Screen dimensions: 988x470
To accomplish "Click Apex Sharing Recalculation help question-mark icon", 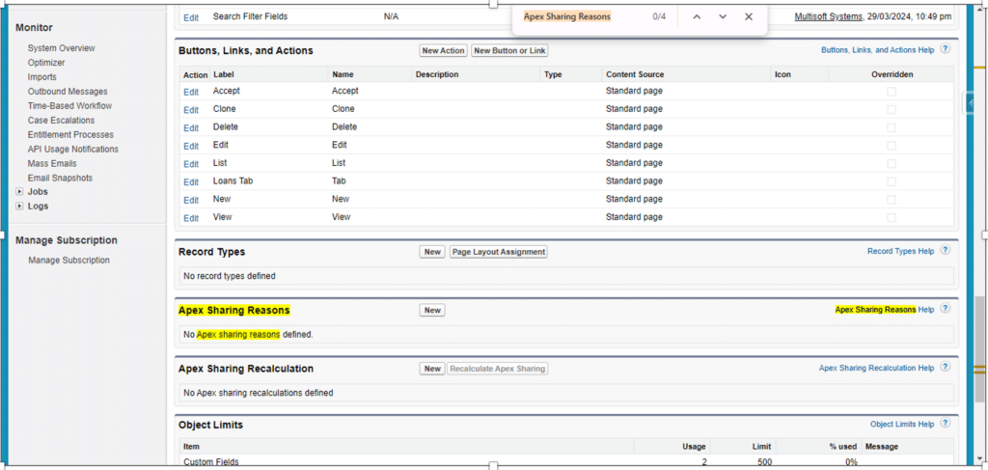I will (x=946, y=367).
